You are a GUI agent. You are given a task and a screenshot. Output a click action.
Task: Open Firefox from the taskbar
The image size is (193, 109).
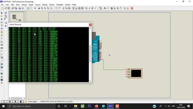click(x=96, y=106)
